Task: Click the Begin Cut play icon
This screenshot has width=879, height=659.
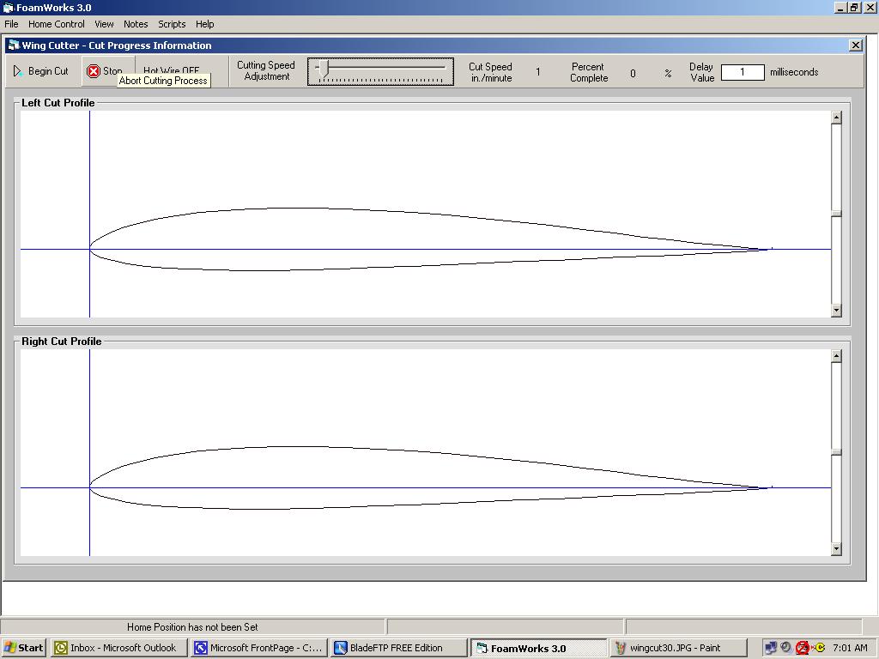Action: pyautogui.click(x=18, y=71)
